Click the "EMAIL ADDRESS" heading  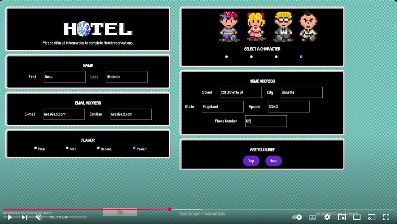coord(88,103)
